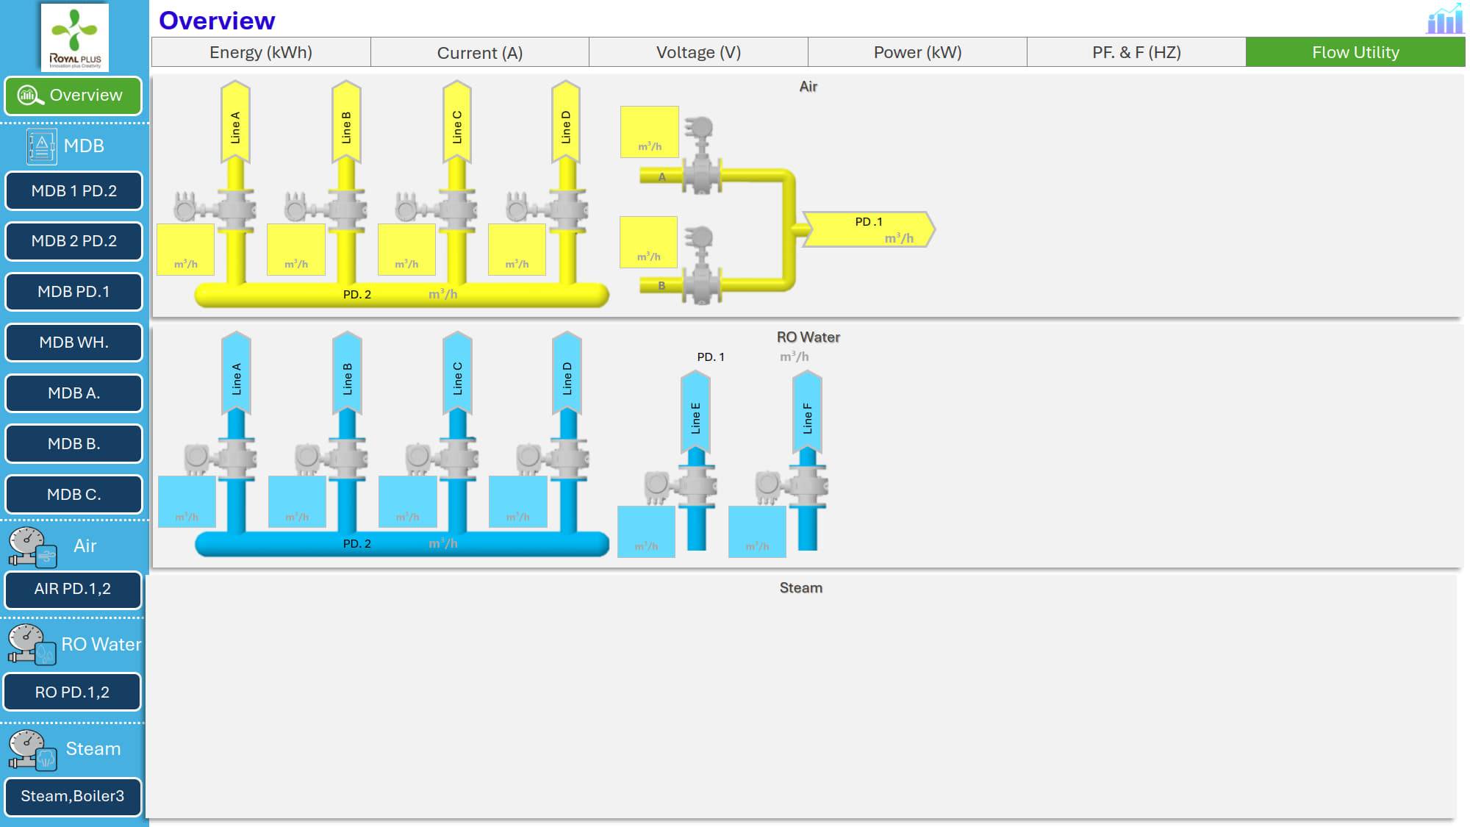Open MDB 2 PD.2 page

pyautogui.click(x=73, y=241)
